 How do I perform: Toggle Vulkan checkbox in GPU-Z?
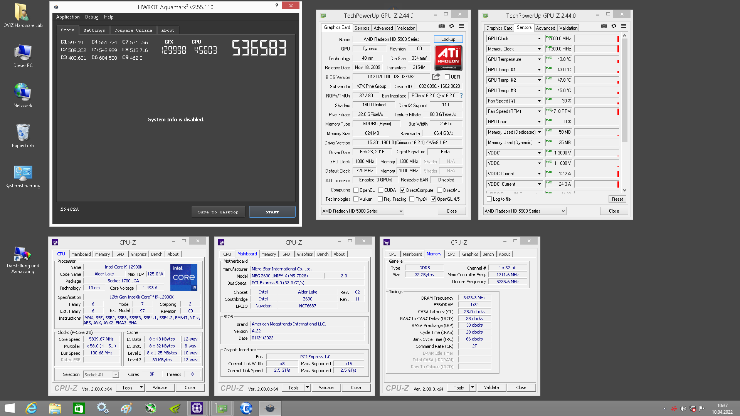pyautogui.click(x=356, y=199)
